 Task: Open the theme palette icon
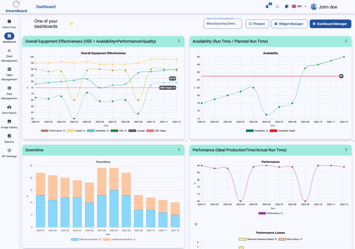coord(286,7)
